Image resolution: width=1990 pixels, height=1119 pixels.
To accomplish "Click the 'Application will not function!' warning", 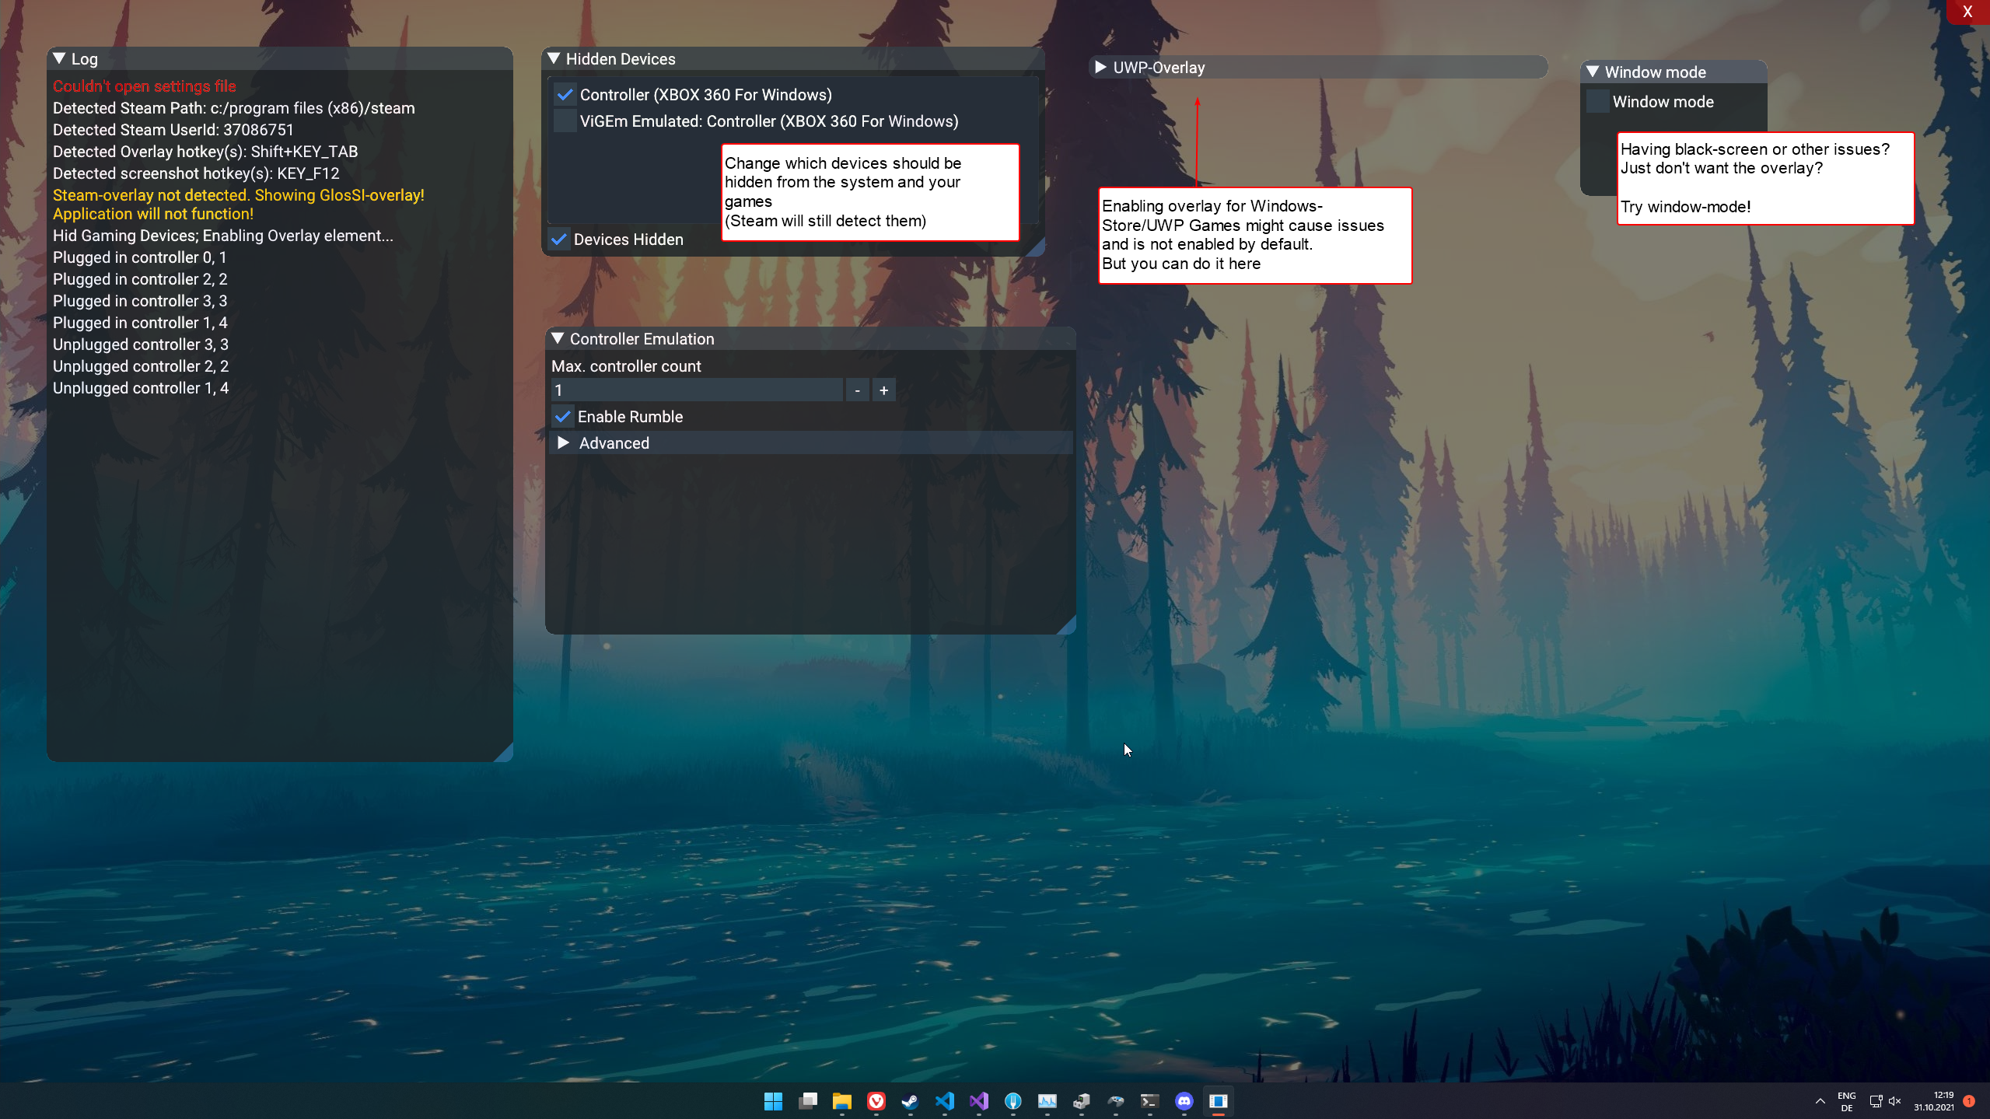I will (x=153, y=214).
